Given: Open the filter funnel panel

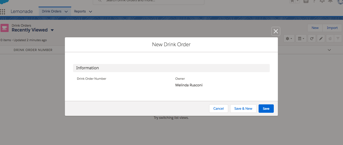Looking at the screenshot, I should (338, 39).
